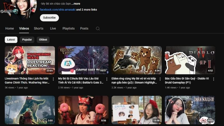Go to the Shorts tab
This screenshot has width=224, height=126.
pyautogui.click(x=39, y=29)
